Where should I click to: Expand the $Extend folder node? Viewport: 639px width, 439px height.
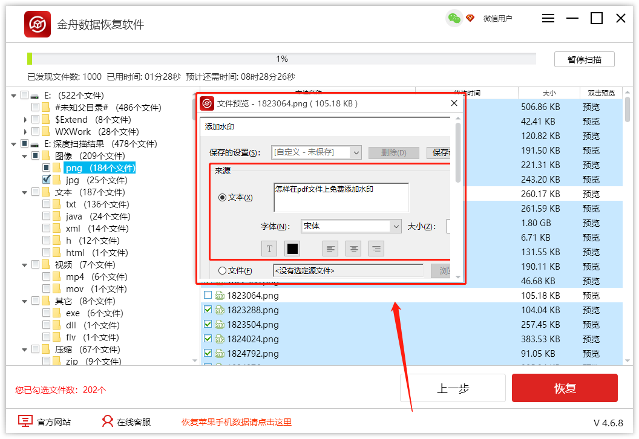[25, 120]
